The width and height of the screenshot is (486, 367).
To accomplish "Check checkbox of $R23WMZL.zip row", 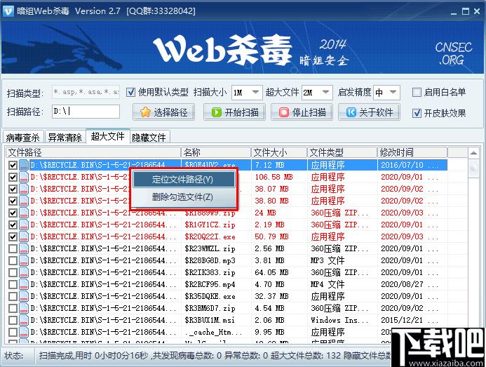I will pyautogui.click(x=13, y=249).
